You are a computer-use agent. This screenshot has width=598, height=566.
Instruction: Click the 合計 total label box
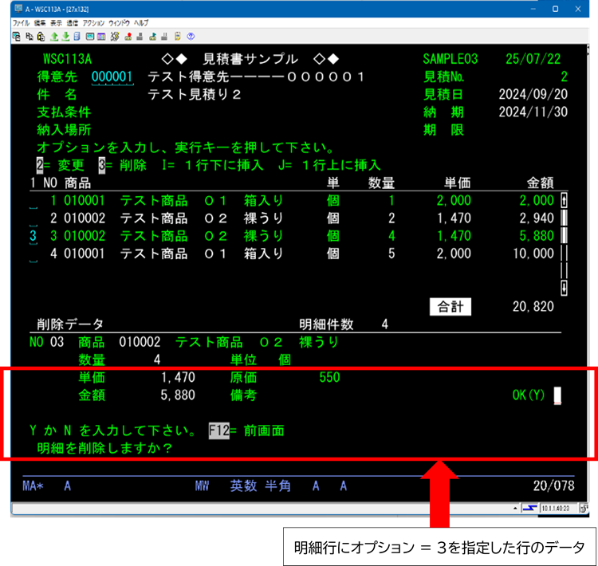click(450, 306)
